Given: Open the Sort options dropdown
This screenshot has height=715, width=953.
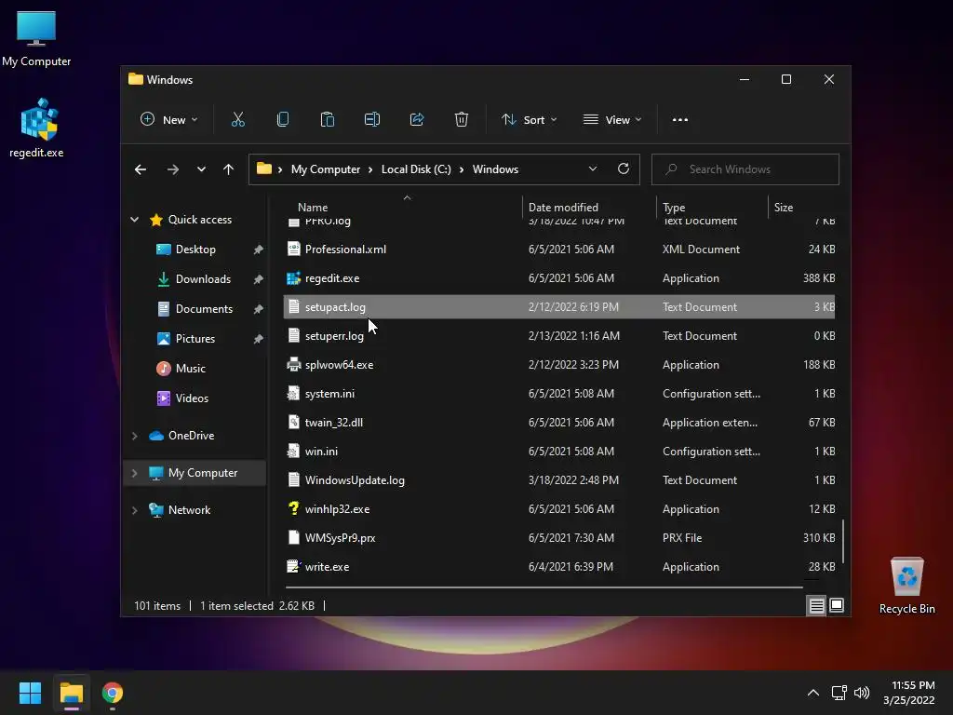Looking at the screenshot, I should [529, 120].
